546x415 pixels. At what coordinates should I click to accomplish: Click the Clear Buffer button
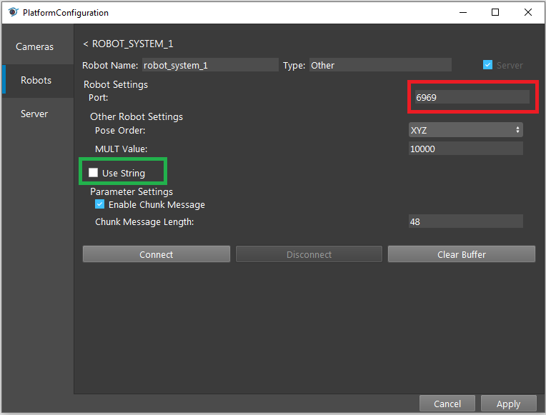(462, 254)
